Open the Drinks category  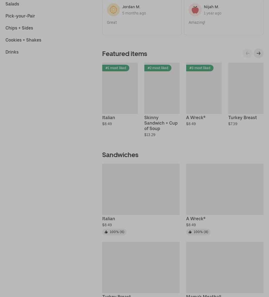[x=12, y=52]
